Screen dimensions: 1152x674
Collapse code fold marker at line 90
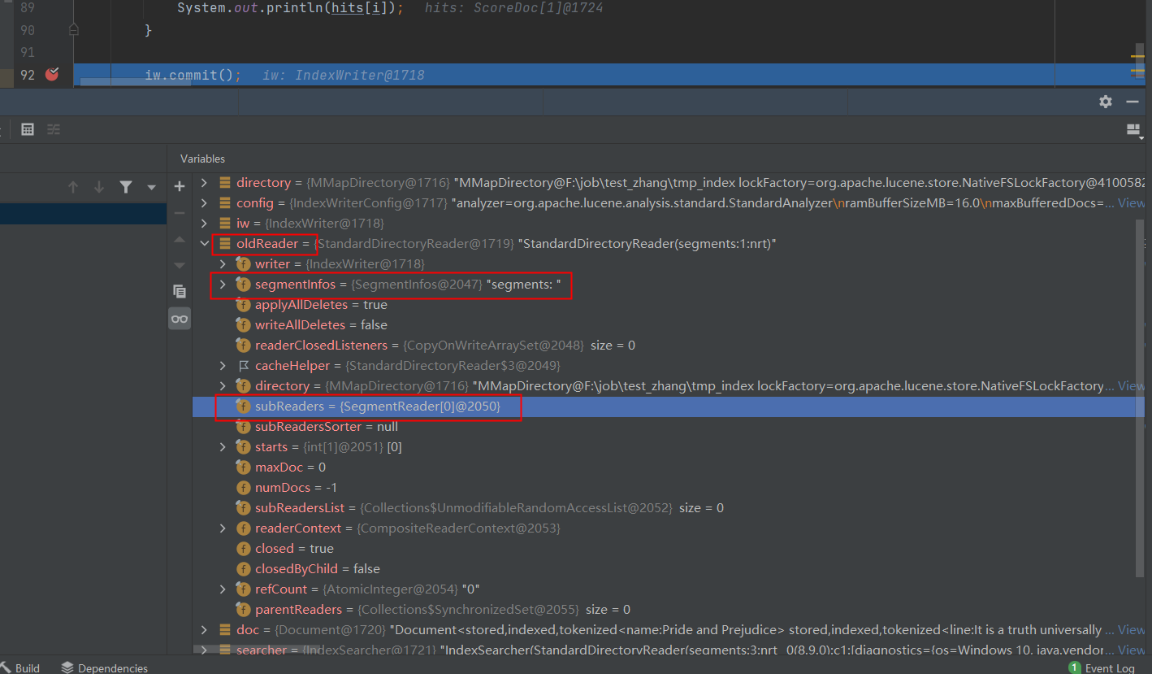click(73, 30)
